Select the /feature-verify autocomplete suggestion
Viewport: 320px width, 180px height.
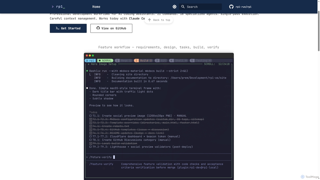pyautogui.click(x=101, y=164)
